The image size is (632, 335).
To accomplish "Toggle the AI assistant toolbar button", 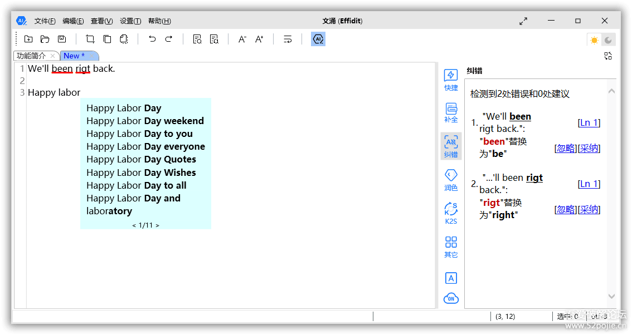I will 318,39.
